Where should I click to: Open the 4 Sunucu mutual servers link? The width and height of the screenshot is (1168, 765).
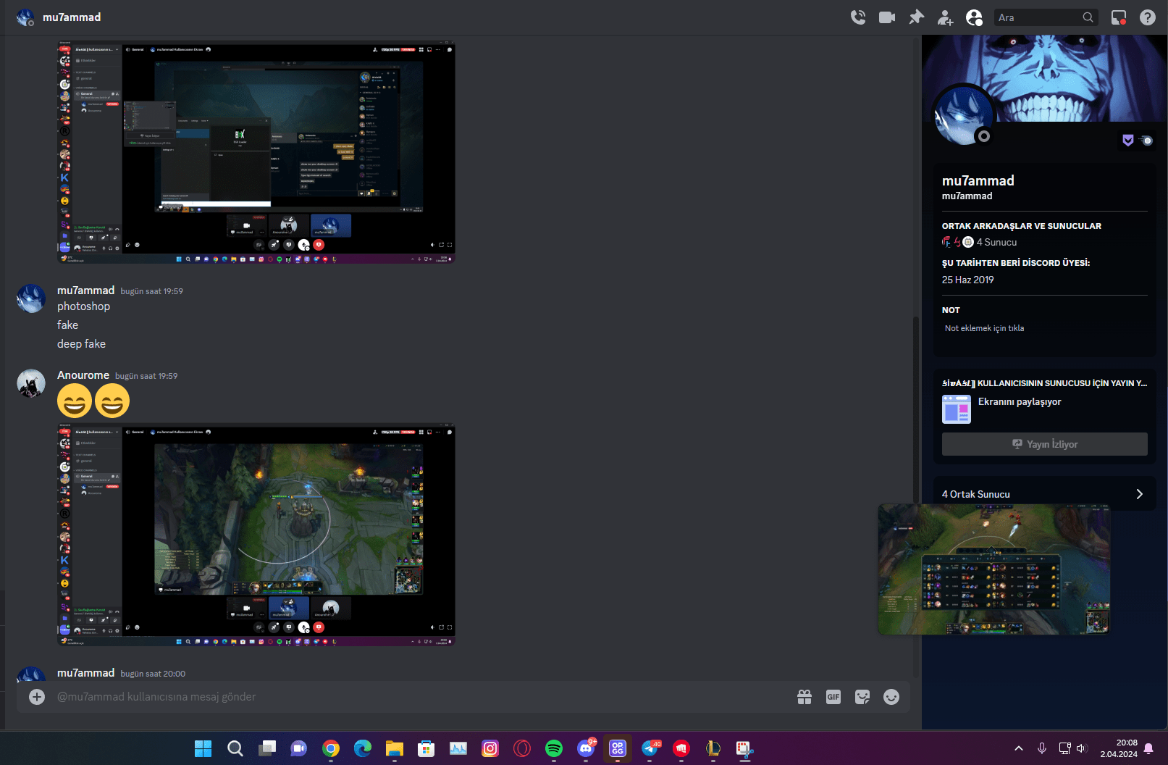tap(996, 242)
